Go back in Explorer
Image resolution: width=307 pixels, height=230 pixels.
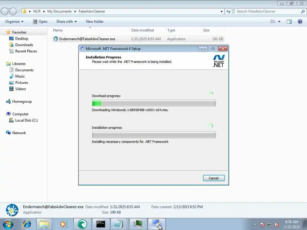coord(4,12)
